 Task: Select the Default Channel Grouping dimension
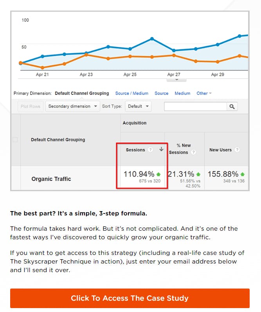[82, 93]
